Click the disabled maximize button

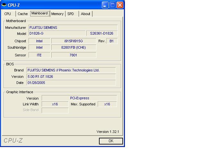coord(112,5)
